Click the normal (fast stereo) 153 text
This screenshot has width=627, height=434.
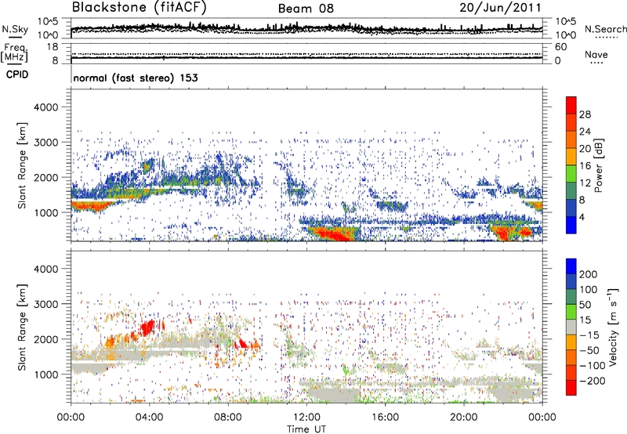click(136, 78)
